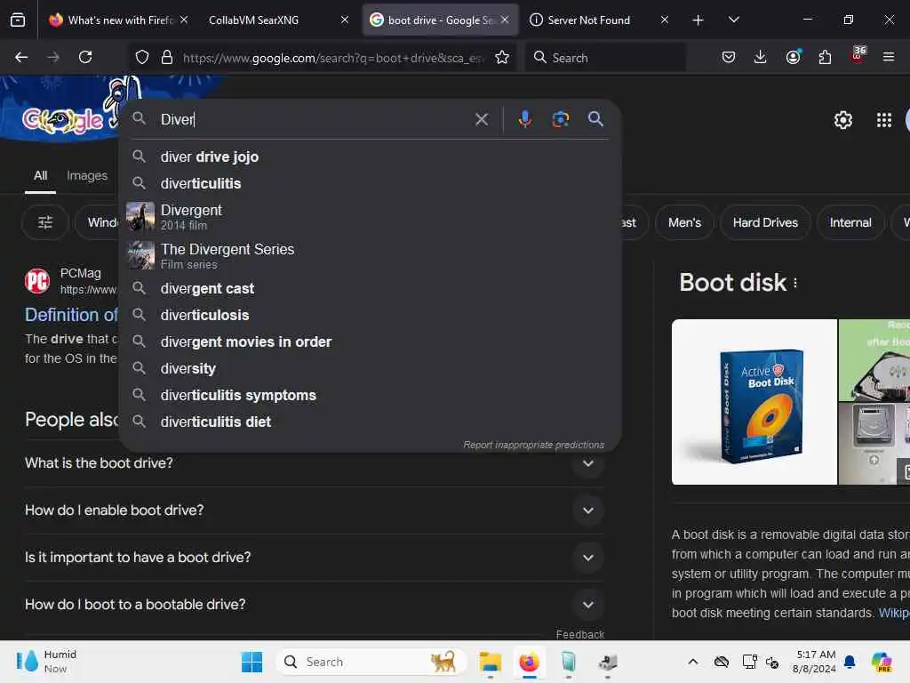Viewport: 910px width, 683px height.
Task: Select the All results tab
Action: click(40, 176)
